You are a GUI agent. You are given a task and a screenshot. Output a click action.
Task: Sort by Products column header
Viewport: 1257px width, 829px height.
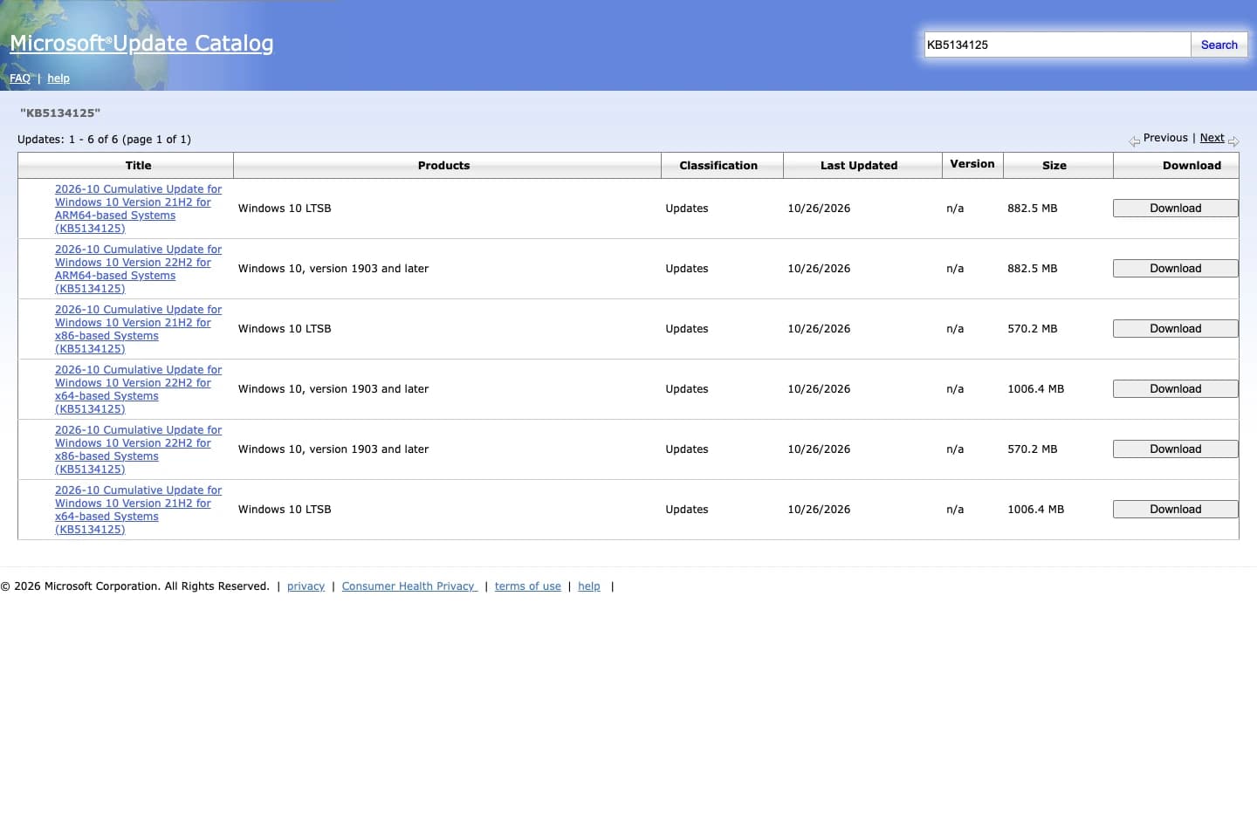click(443, 166)
